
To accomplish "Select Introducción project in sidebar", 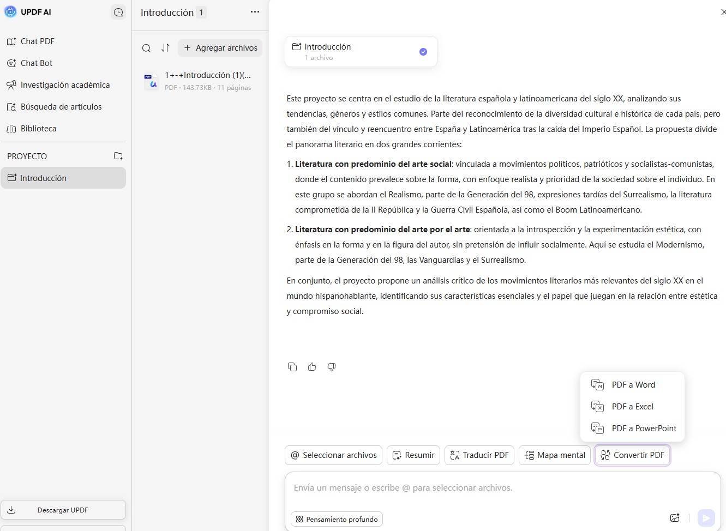I will [x=63, y=178].
